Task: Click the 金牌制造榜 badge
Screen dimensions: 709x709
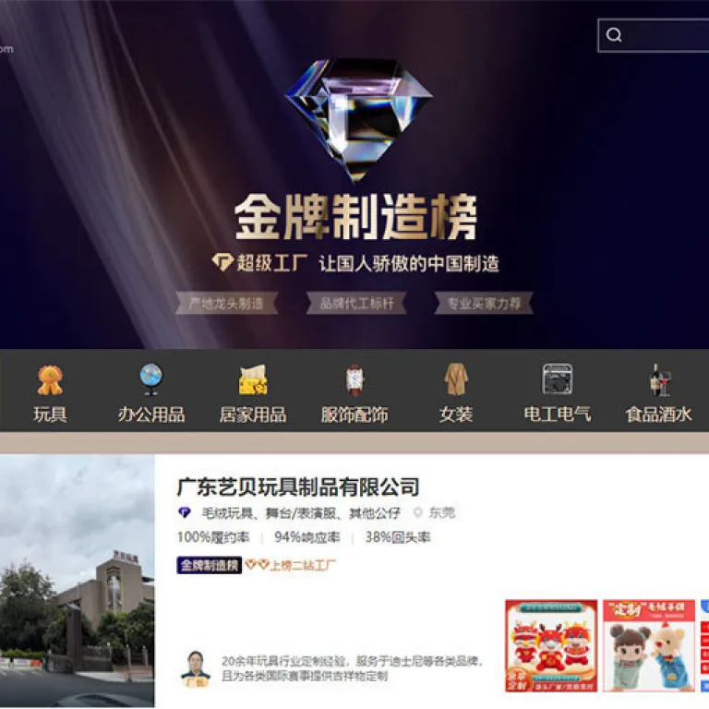Action: coord(209,565)
